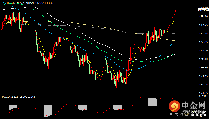Click the SINO SOUND logo
This screenshot has width=209, height=119.
pos(198,112)
